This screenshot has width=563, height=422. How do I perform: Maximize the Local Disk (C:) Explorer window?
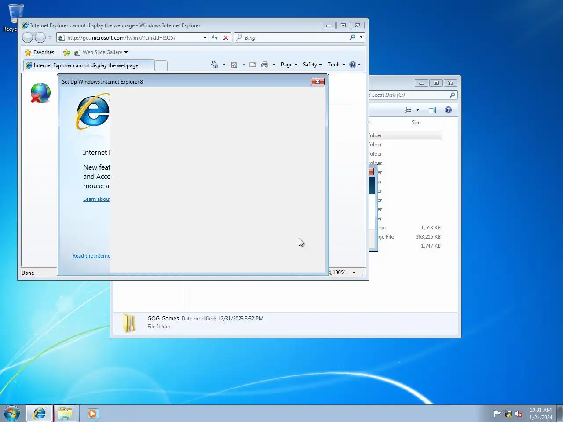[x=436, y=83]
